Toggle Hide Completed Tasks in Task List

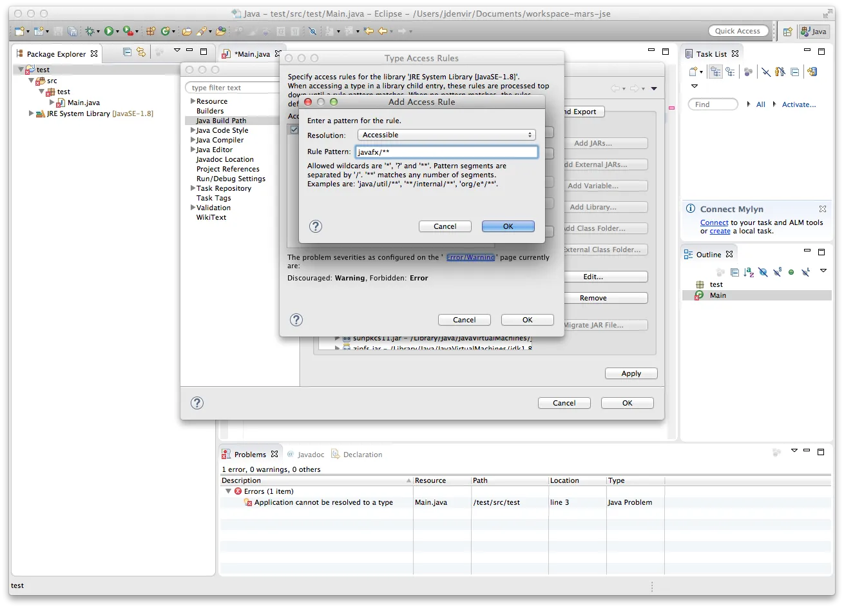(766, 72)
